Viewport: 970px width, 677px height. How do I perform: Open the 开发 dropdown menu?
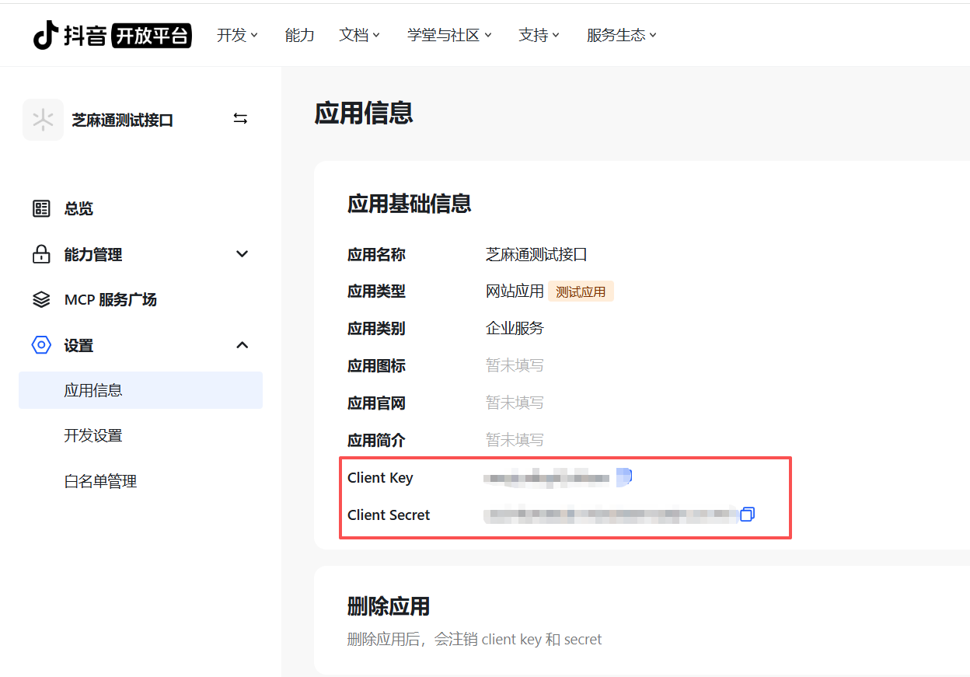coord(237,35)
